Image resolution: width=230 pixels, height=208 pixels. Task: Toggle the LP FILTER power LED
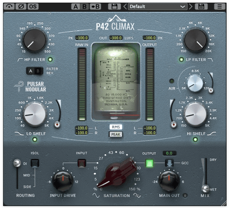tap(181, 59)
